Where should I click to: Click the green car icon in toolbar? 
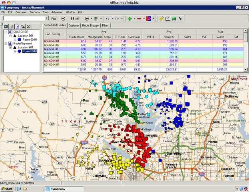(x=175, y=18)
